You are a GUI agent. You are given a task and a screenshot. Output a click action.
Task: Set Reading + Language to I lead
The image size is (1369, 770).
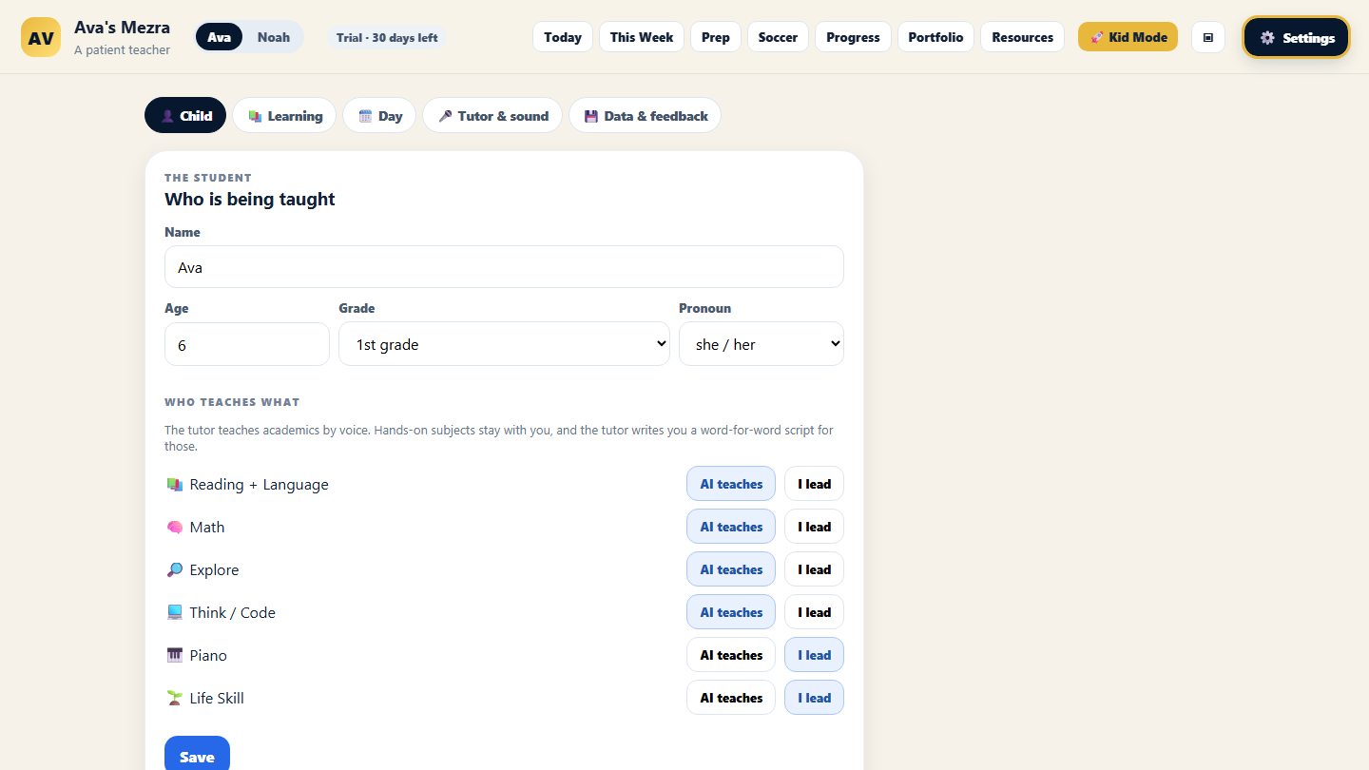coord(814,484)
